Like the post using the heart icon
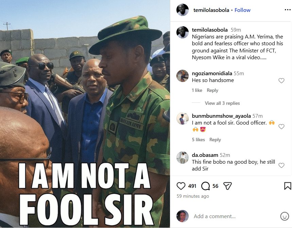 click(181, 186)
